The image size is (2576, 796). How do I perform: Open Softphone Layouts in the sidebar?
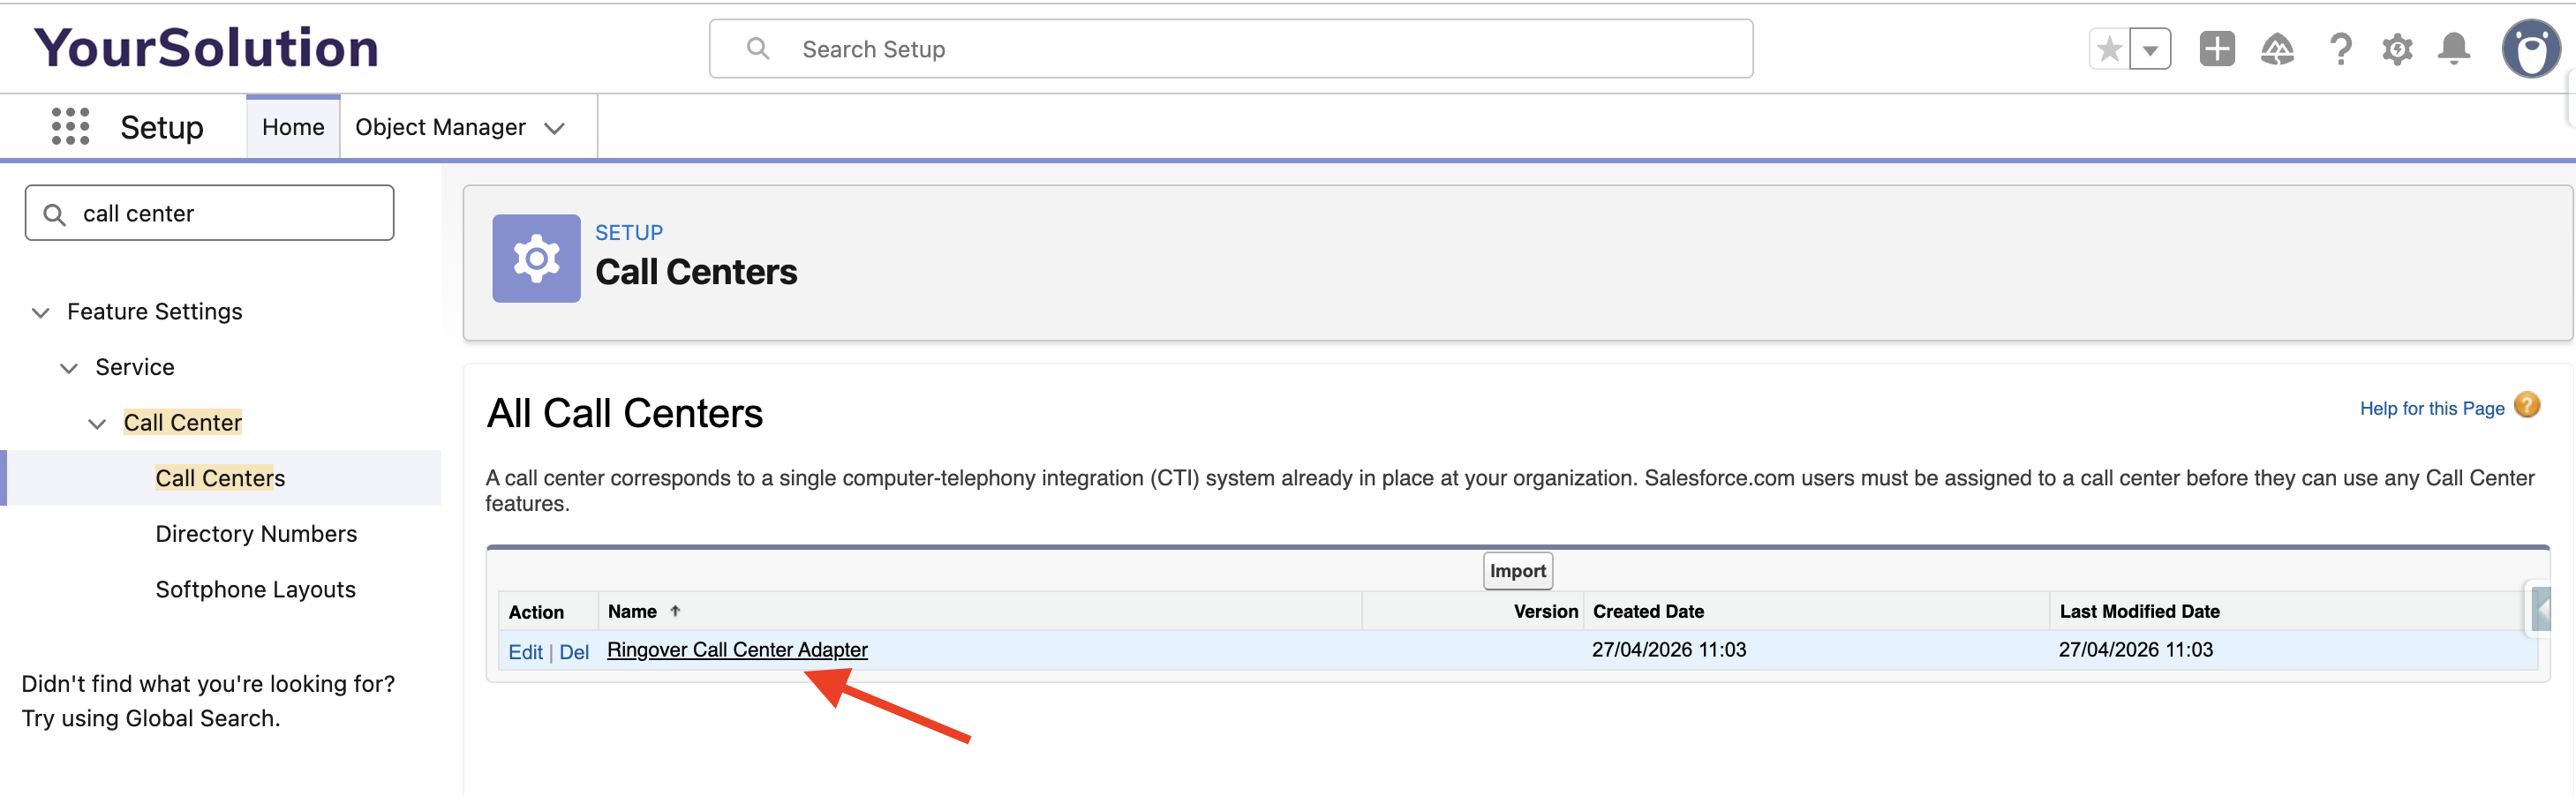coord(255,590)
